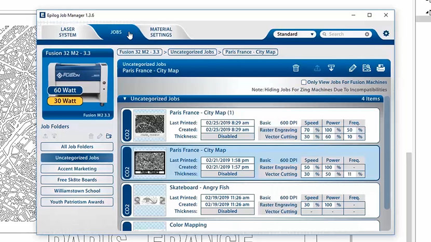Image resolution: width=431 pixels, height=242 pixels.
Task: Open the Accent Marketing folder
Action: [77, 169]
